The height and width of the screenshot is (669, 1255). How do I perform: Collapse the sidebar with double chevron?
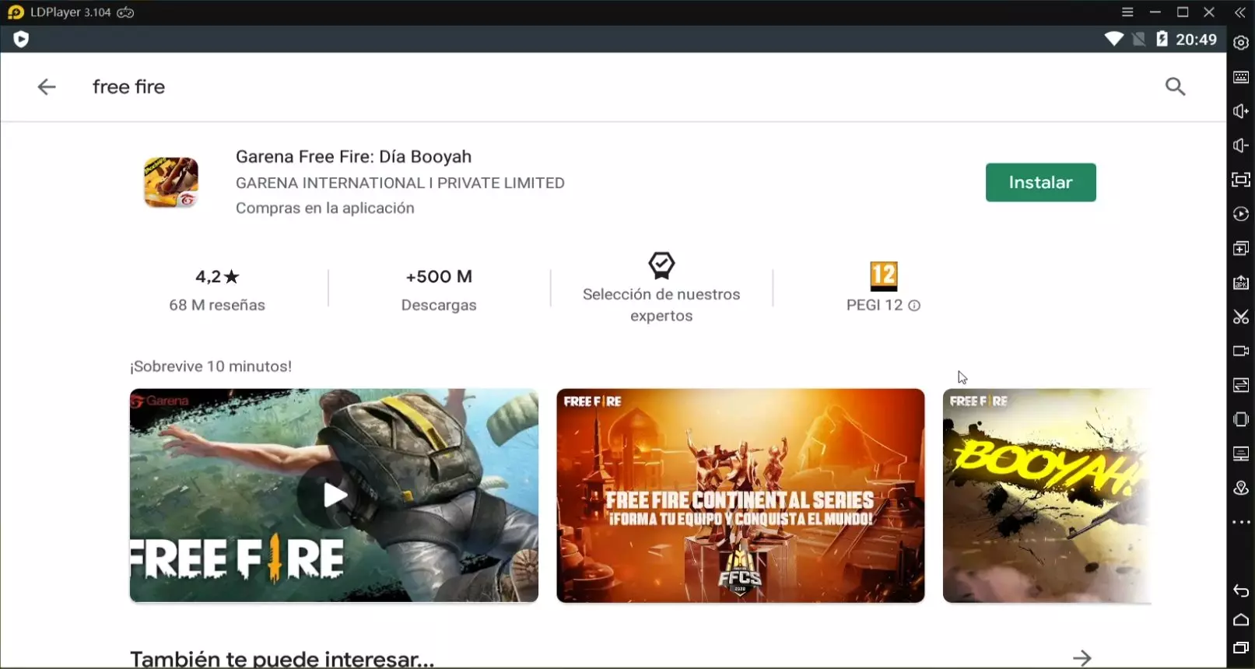click(x=1240, y=12)
